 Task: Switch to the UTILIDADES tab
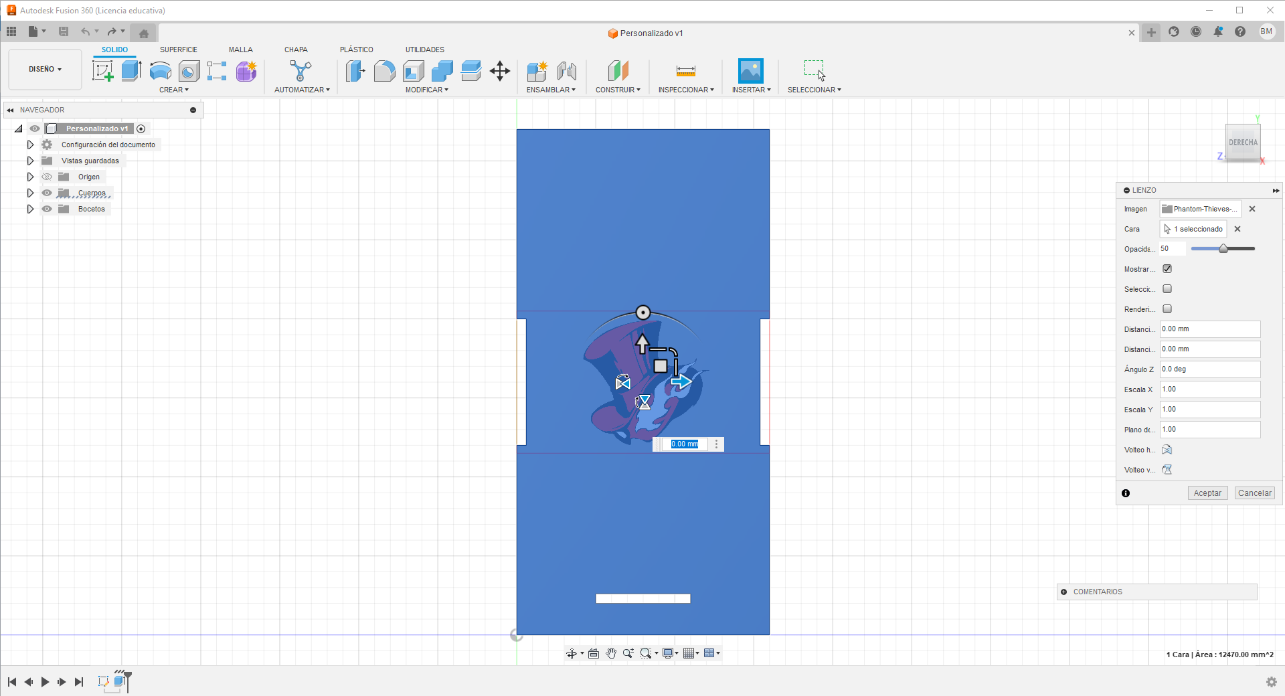pyautogui.click(x=425, y=50)
